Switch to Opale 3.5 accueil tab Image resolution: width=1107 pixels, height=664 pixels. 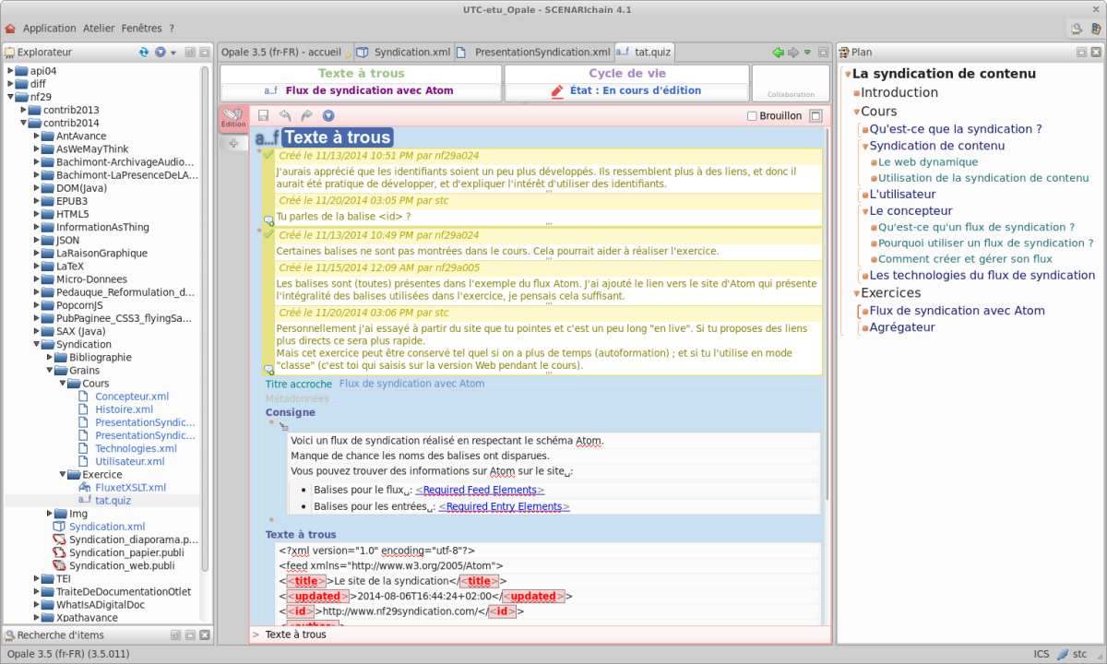pyautogui.click(x=285, y=53)
